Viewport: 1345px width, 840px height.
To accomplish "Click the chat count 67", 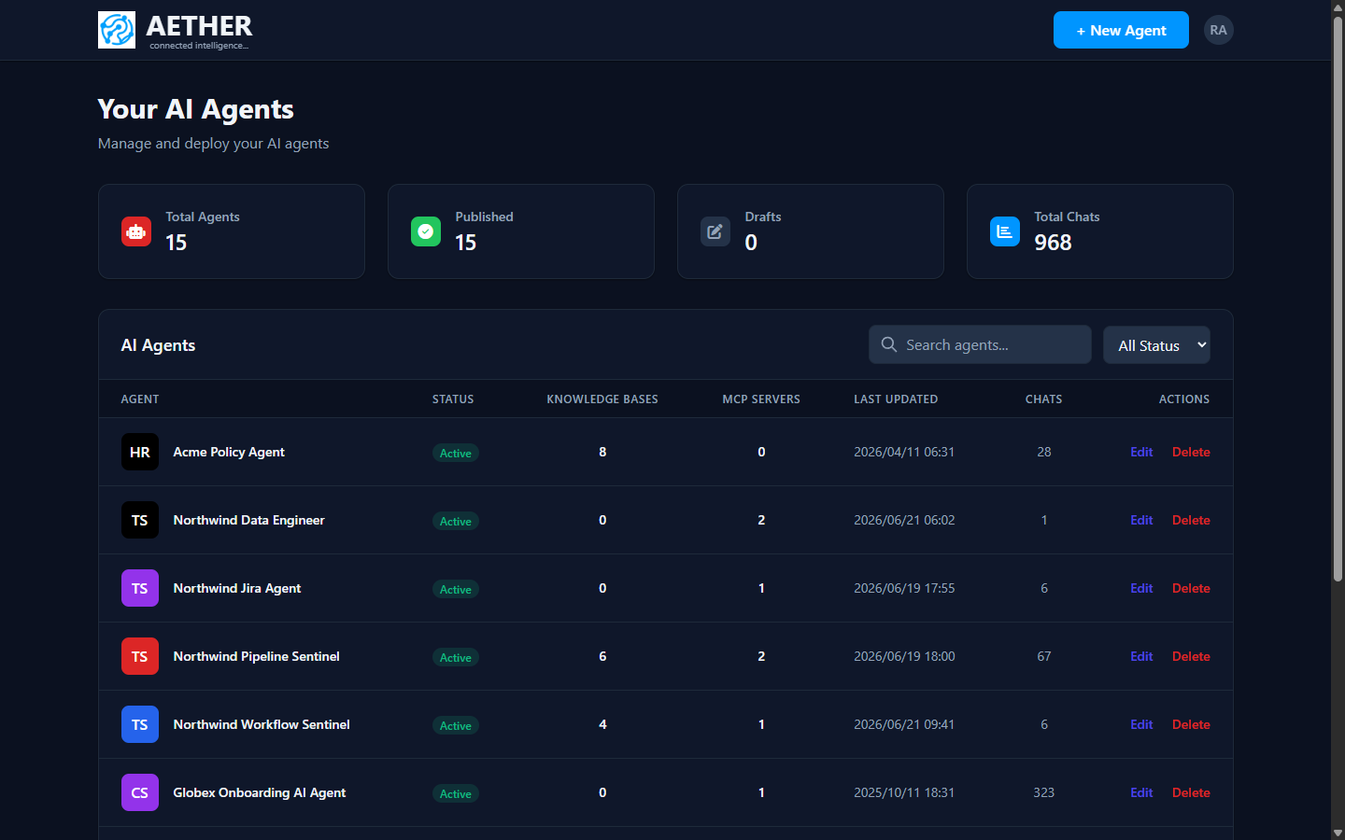I will click(1044, 656).
